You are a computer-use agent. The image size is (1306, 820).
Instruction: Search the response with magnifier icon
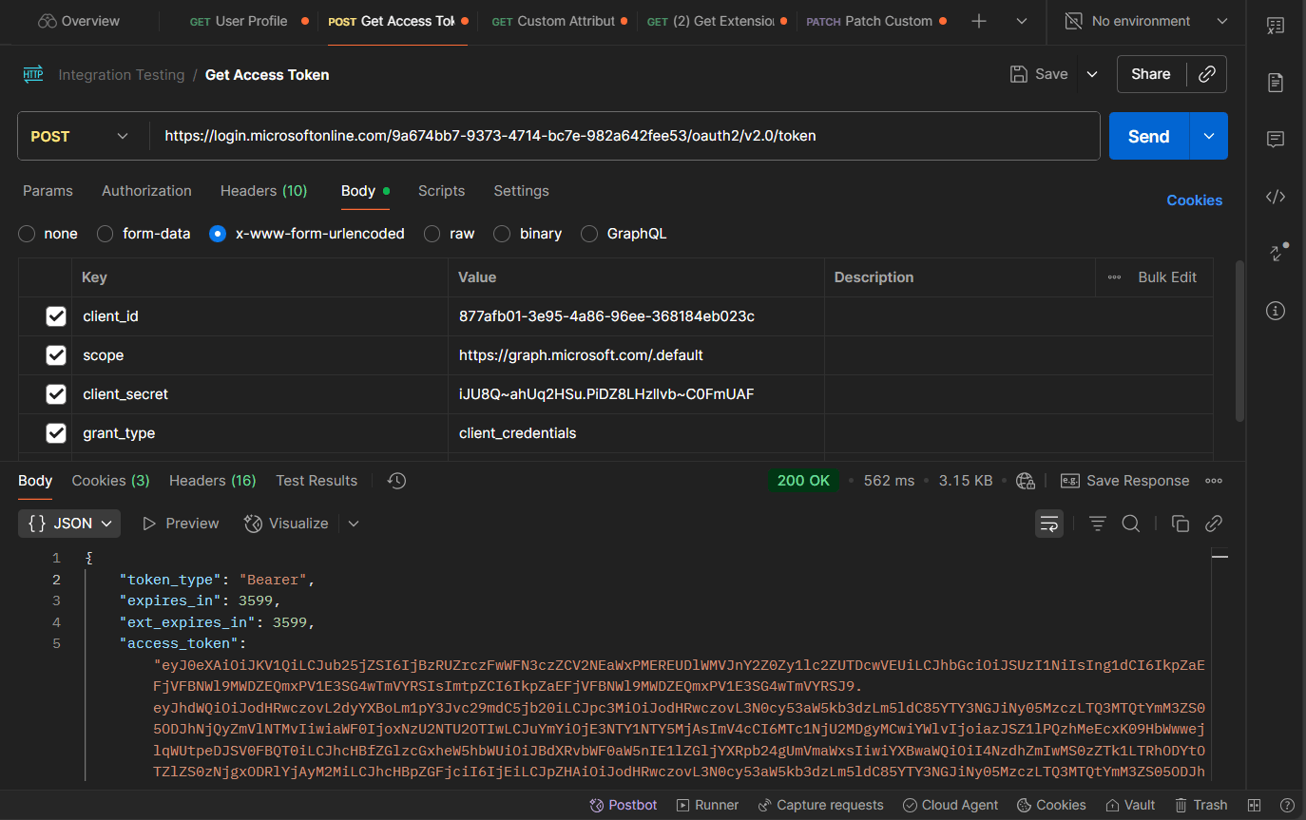1130,524
